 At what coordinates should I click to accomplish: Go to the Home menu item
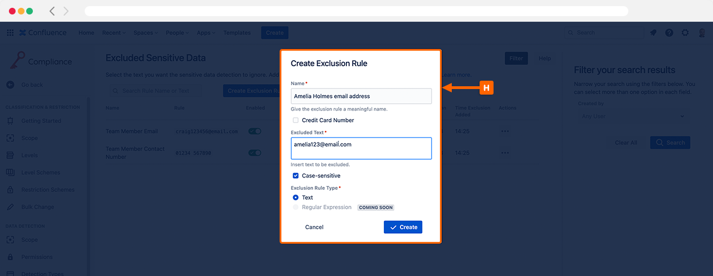86,33
